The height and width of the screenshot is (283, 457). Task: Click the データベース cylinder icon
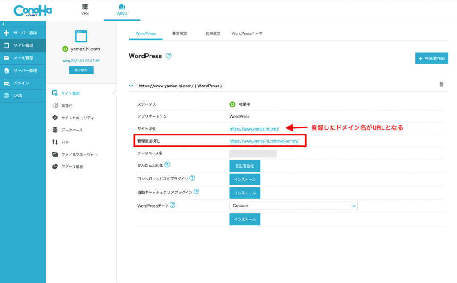coord(55,130)
